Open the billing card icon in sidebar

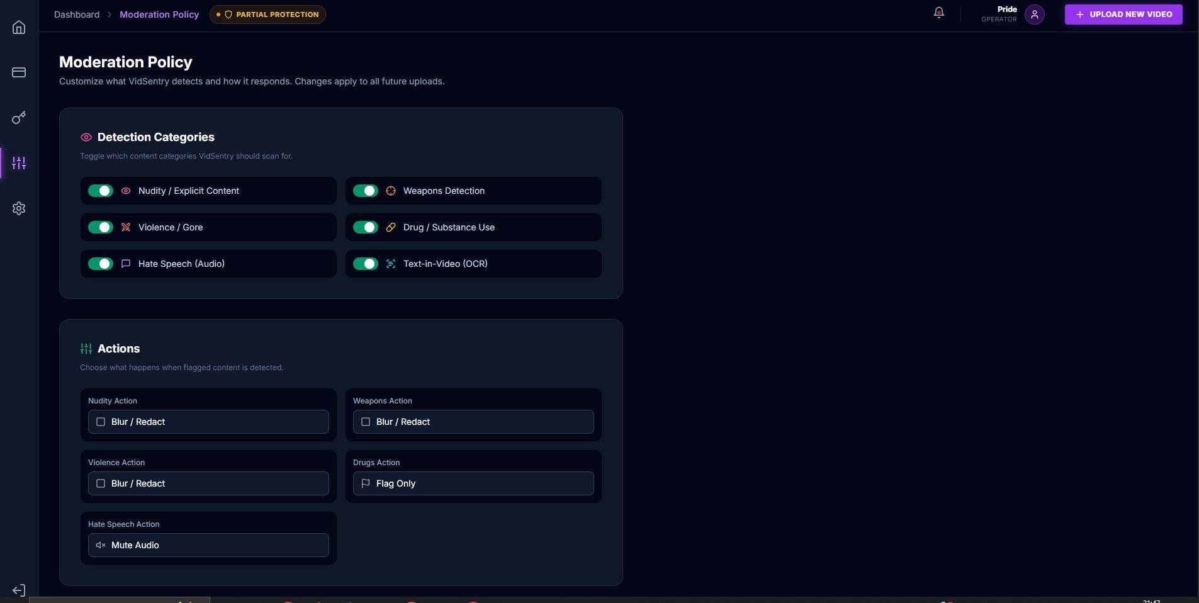coord(19,72)
